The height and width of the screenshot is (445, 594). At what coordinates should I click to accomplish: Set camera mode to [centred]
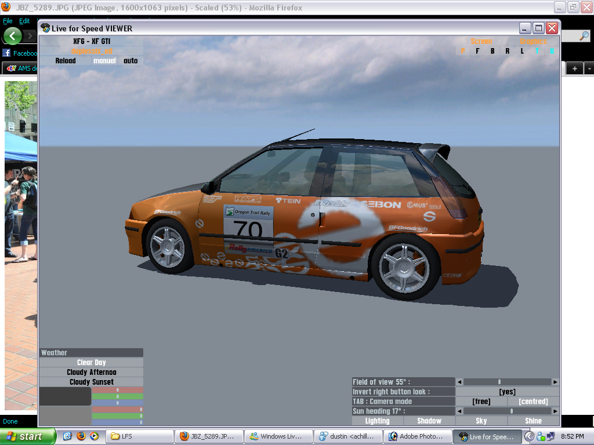(533, 402)
